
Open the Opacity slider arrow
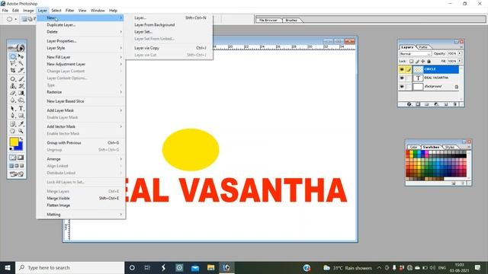pos(460,53)
